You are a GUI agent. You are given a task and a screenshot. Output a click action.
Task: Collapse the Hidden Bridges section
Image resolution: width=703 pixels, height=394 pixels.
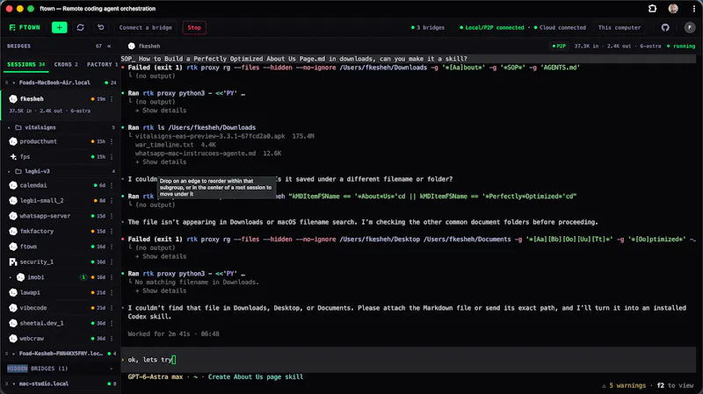click(x=112, y=369)
